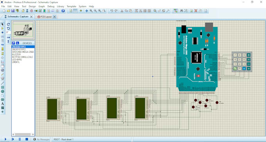Open the Edit menu
The width and height of the screenshot is (266, 142).
[9, 6]
